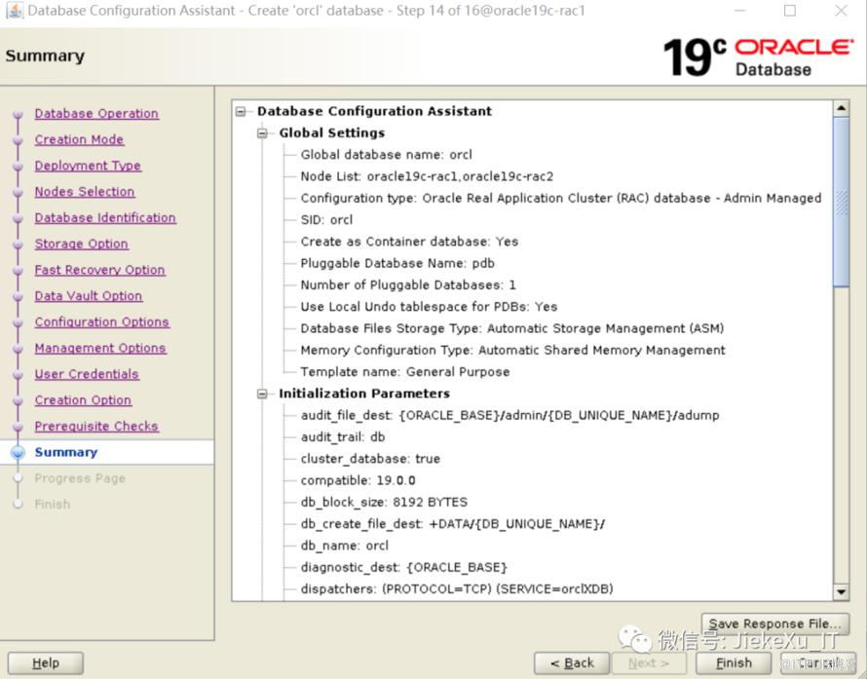Open Help for the Summary page
This screenshot has height=679, width=867.
(45, 663)
